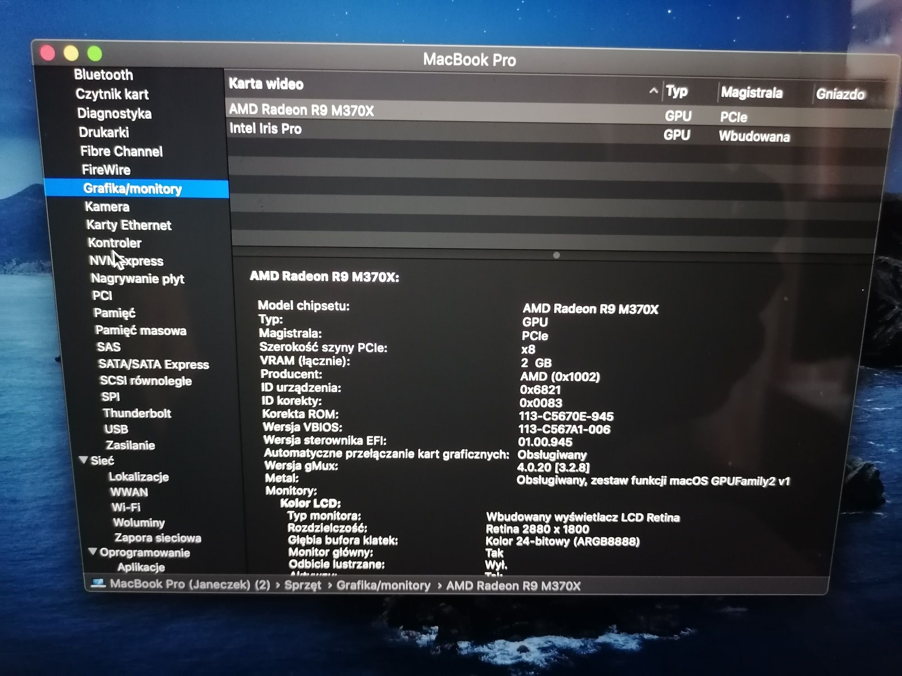Select FireWire in the hardware list
This screenshot has height=676, width=902.
106,170
